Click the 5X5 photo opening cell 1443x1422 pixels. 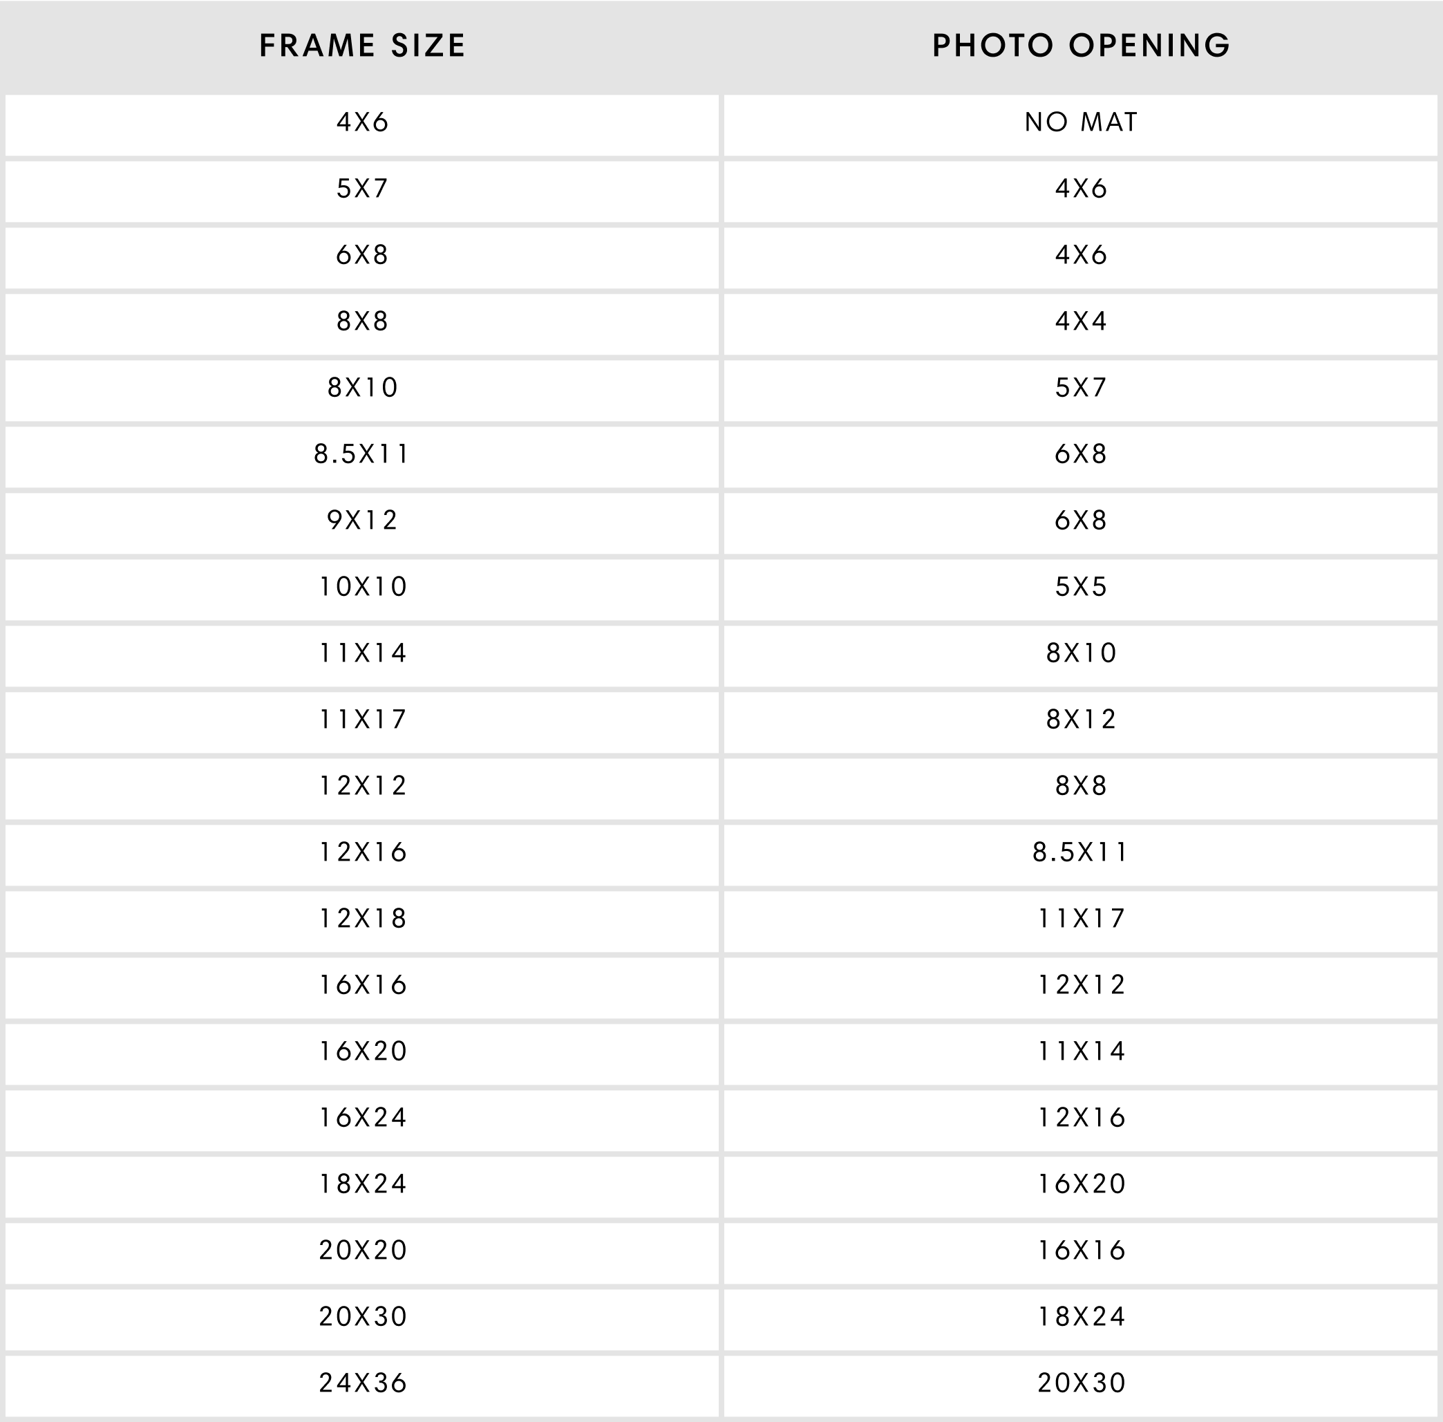coord(1080,590)
